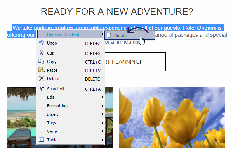Expand the Insert submenu arrow
This screenshot has width=233, height=148.
tap(102, 114)
